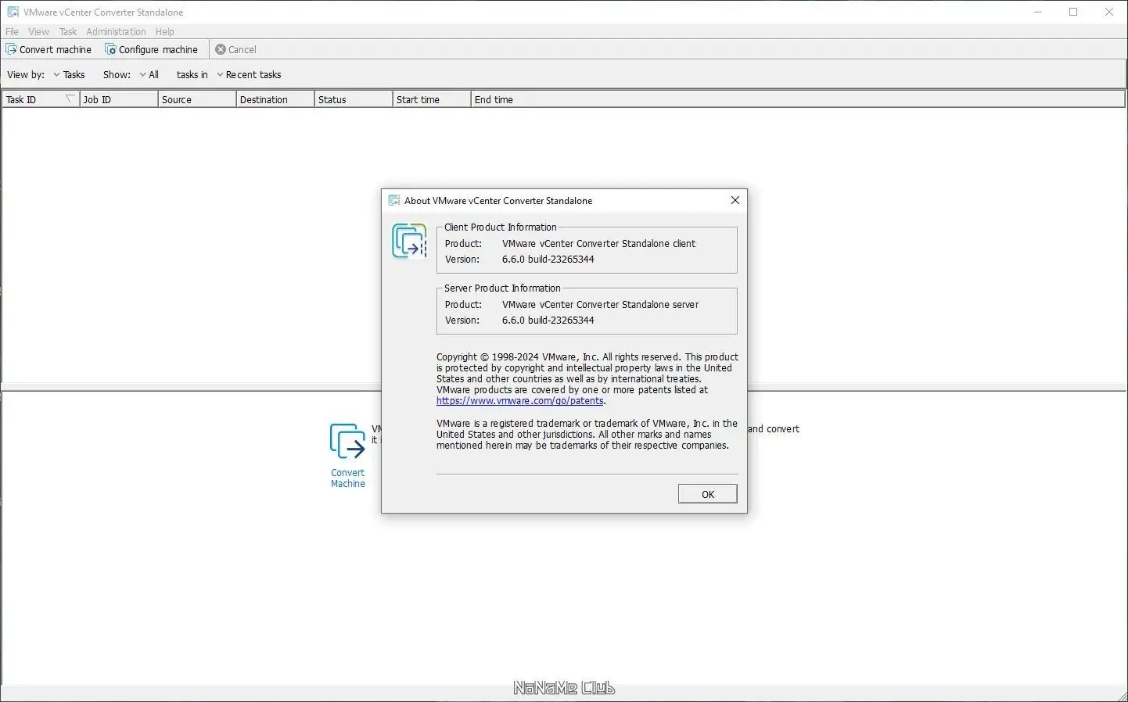
Task: Click 'VMware vCenter Converter Standalone client' text
Action: [x=599, y=243]
